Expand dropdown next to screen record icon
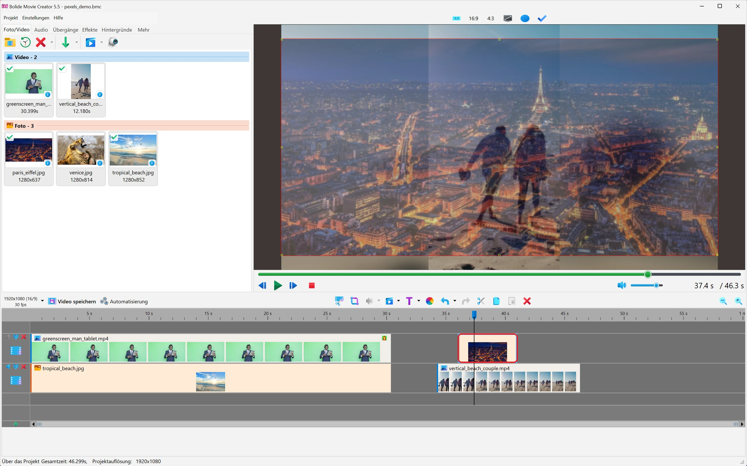The height and width of the screenshot is (466, 747). tap(101, 42)
